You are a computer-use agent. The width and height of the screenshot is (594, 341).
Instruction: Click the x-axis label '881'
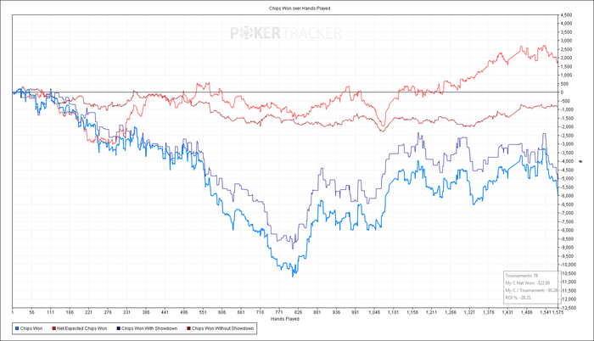(317, 312)
